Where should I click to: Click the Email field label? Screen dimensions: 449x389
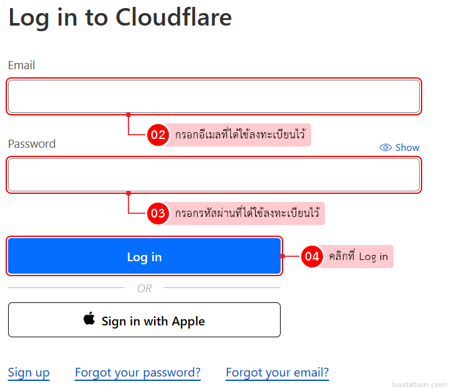(21, 65)
